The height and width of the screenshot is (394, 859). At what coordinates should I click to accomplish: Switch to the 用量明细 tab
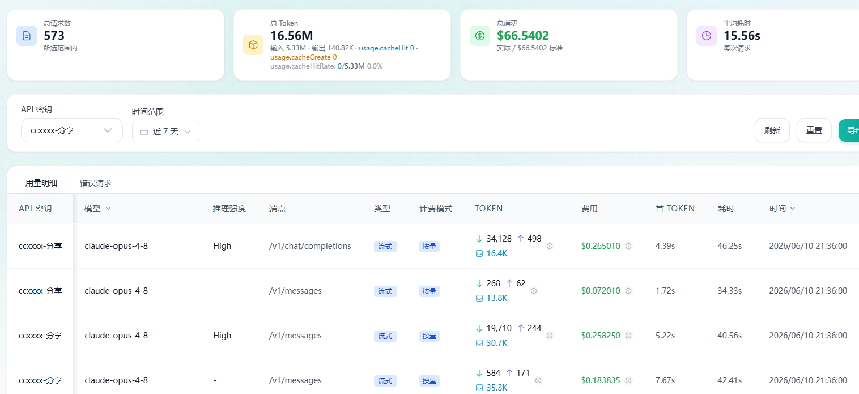tap(41, 183)
